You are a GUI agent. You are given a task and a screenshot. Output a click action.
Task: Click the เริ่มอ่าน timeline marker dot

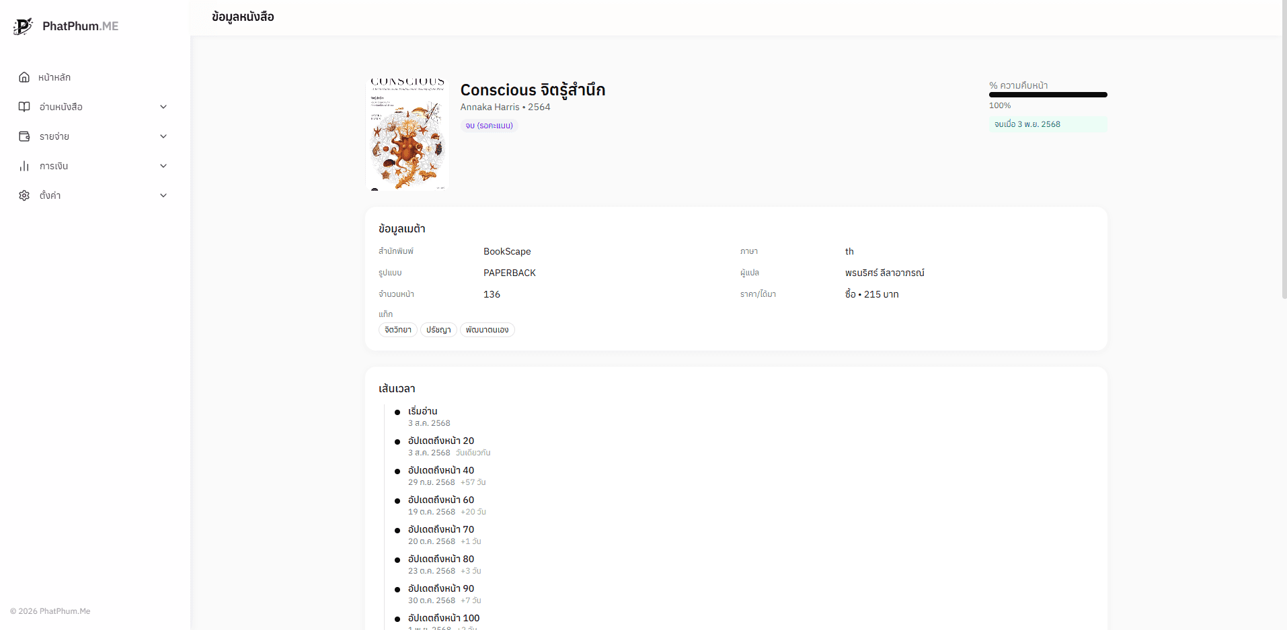(397, 412)
